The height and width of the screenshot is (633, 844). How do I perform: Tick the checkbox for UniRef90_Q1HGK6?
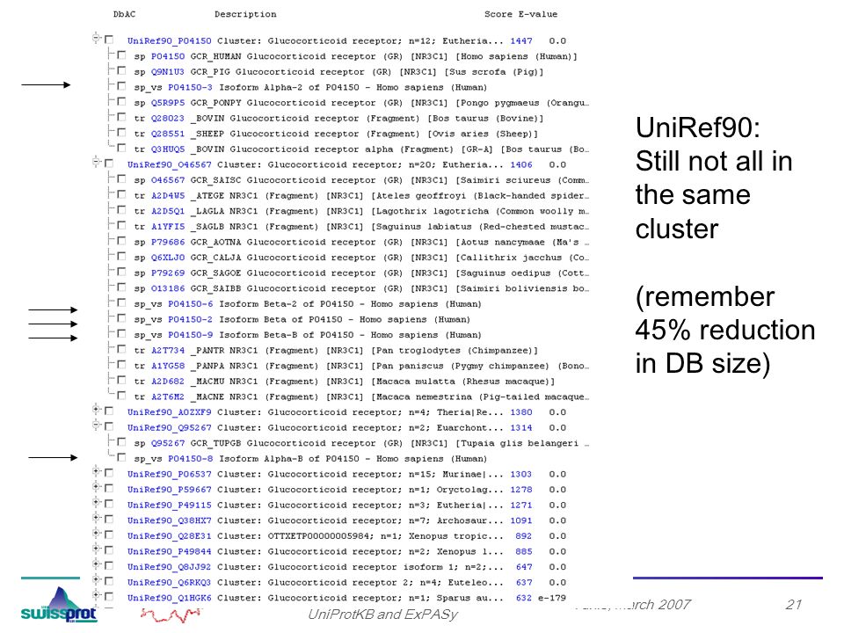click(x=109, y=597)
